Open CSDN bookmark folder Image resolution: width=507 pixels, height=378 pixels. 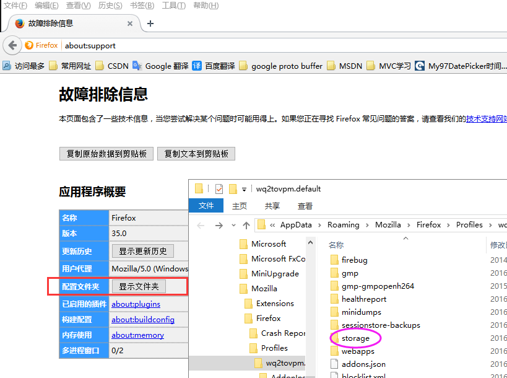coord(112,66)
